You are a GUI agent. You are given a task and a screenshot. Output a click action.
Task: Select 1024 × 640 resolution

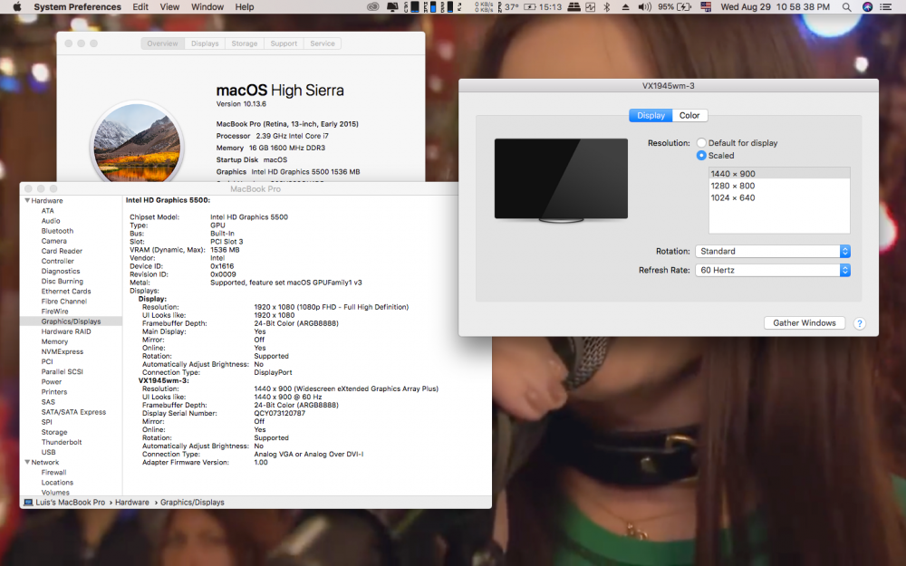779,198
